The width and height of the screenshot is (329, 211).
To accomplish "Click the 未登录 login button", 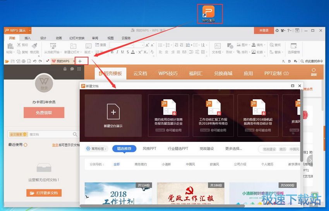I will [x=264, y=31].
